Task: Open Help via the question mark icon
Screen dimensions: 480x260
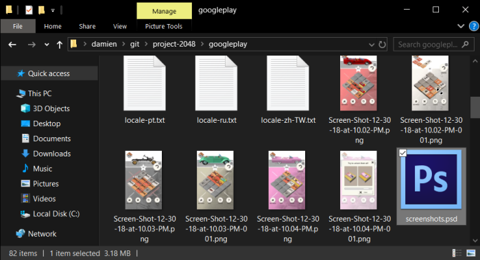Action: pos(474,26)
